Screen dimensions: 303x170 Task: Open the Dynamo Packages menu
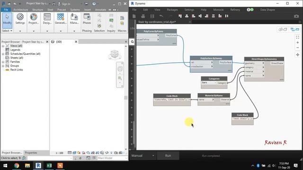point(172,9)
